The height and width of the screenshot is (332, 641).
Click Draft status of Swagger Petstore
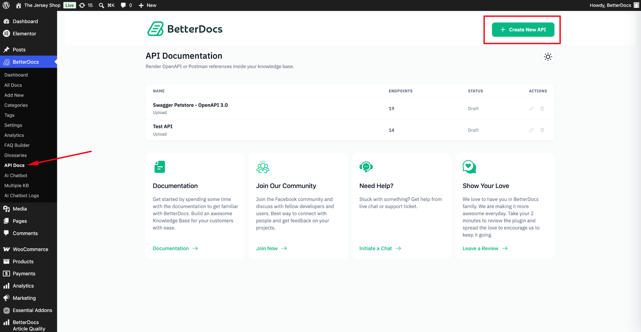point(473,109)
